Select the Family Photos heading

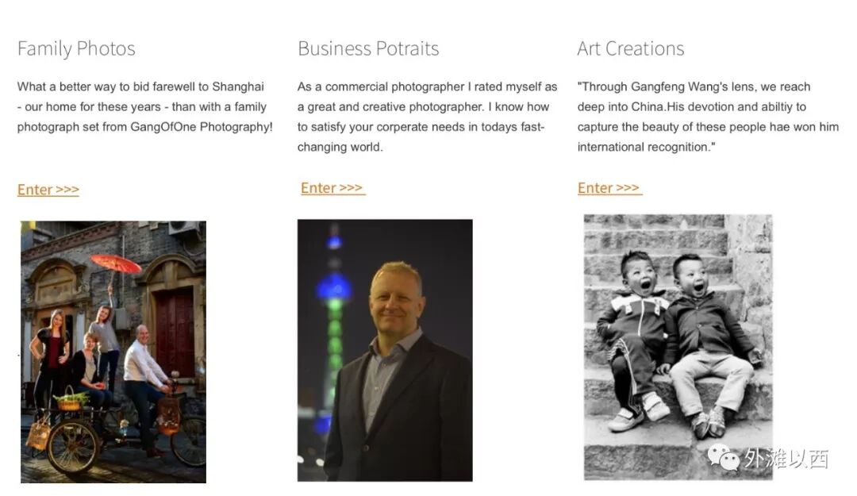tap(76, 48)
